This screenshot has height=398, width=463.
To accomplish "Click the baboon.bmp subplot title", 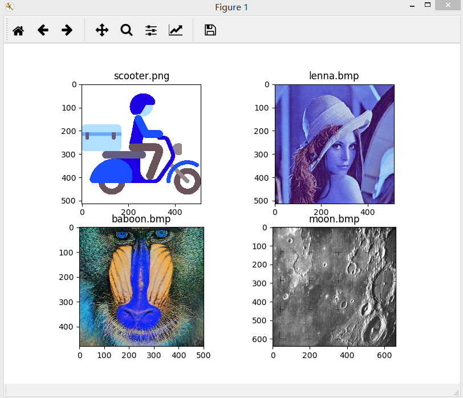I will point(141,219).
